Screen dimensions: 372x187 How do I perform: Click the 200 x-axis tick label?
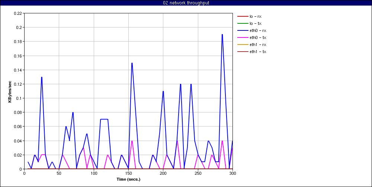163,173
